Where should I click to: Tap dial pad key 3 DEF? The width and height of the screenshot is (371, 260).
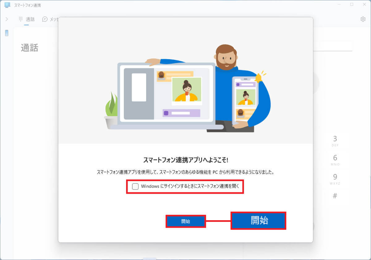335,141
